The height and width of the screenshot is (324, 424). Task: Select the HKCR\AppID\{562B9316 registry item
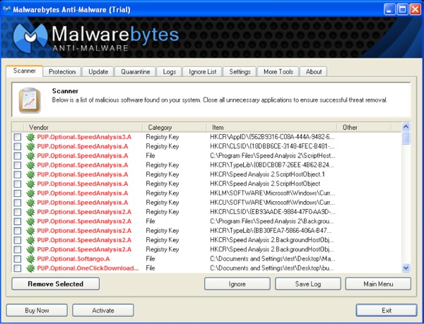pyautogui.click(x=272, y=137)
